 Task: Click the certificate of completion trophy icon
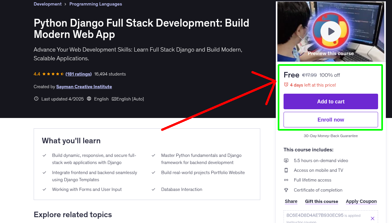[286, 190]
